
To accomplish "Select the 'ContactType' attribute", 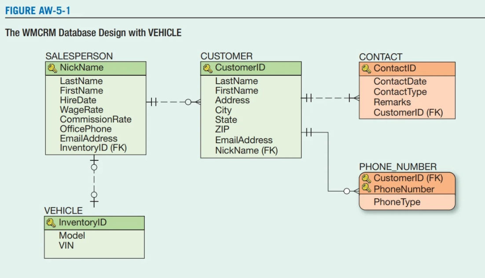I will pyautogui.click(x=400, y=92).
